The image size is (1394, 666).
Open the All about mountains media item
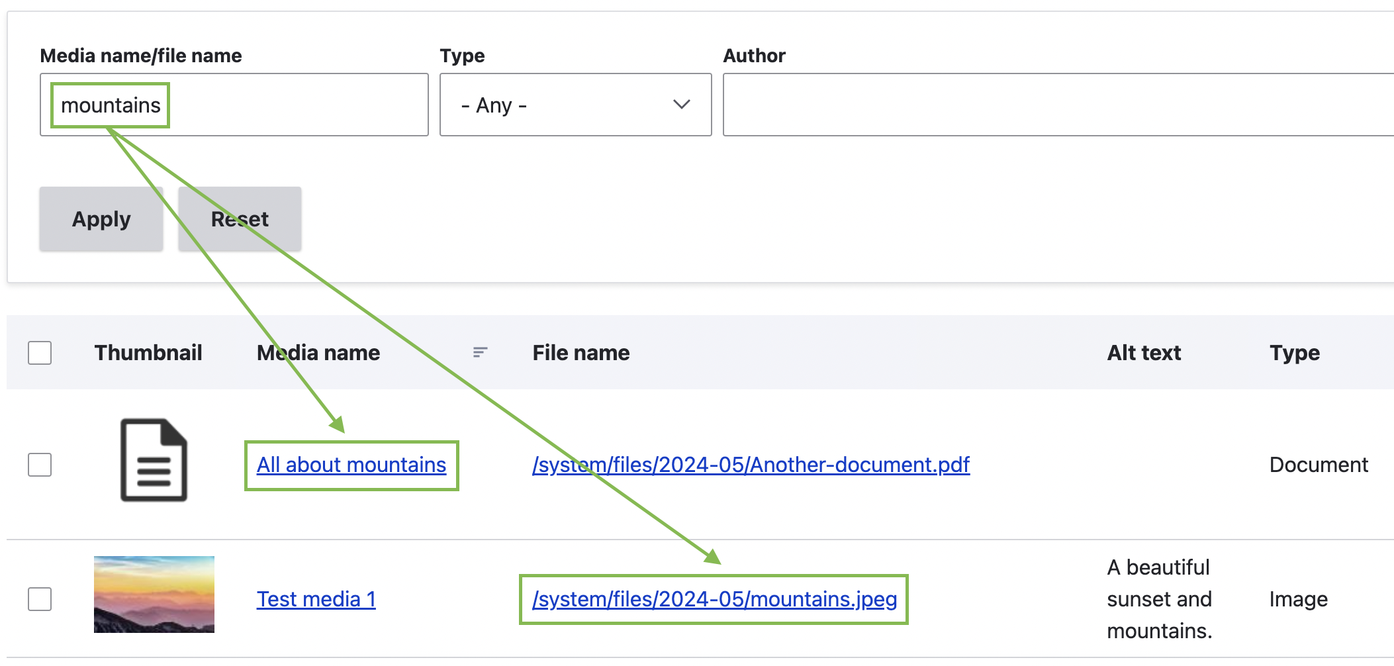tap(351, 464)
